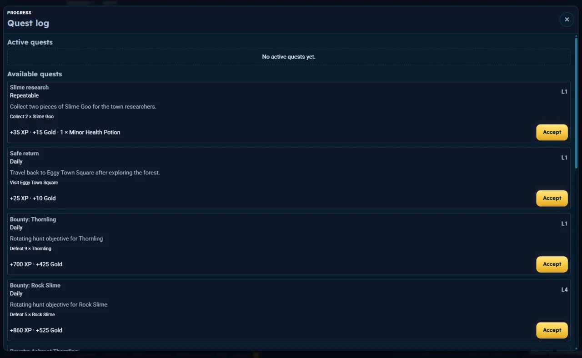Viewport: 582px width, 358px height.
Task: Click the 'Daily' tag under Safe return
Action: 16,161
